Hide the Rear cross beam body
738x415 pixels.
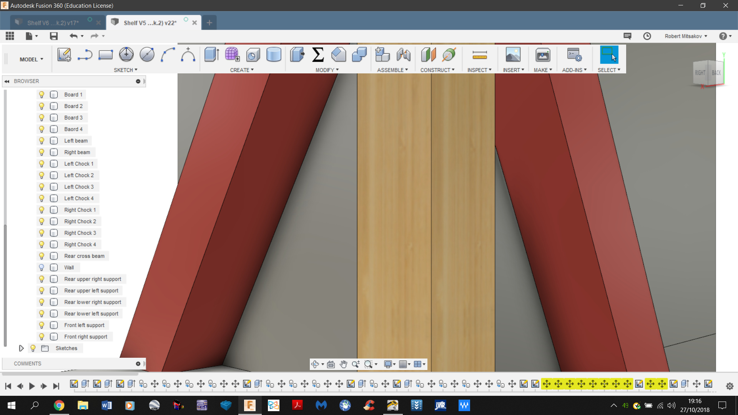(x=42, y=256)
